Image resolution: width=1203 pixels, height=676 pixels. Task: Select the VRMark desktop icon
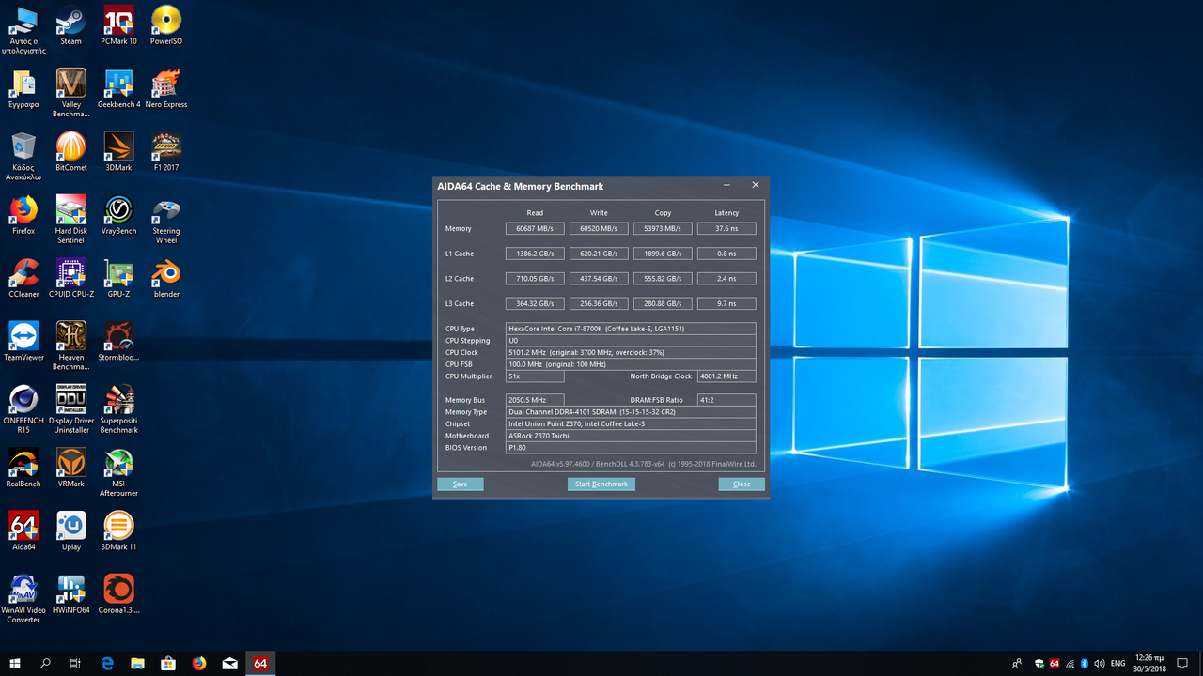pos(71,468)
